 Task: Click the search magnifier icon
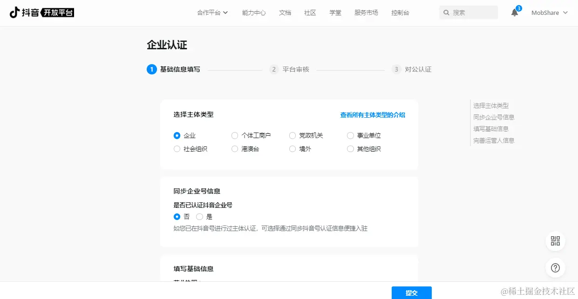[446, 12]
